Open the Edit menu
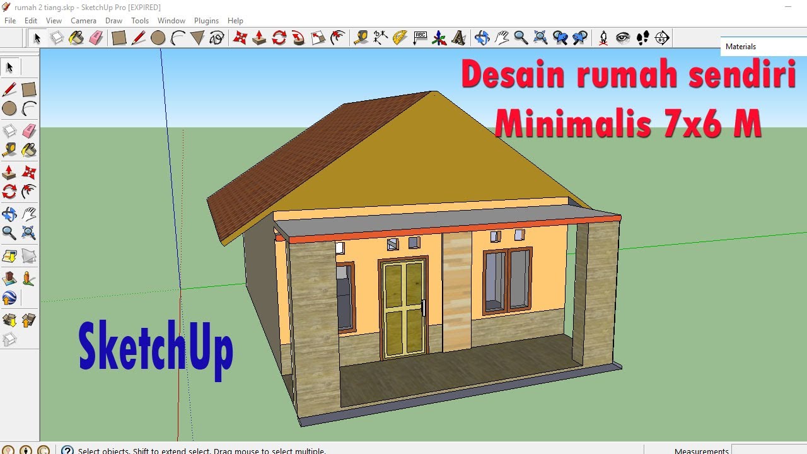This screenshot has height=454, width=807. click(x=31, y=21)
